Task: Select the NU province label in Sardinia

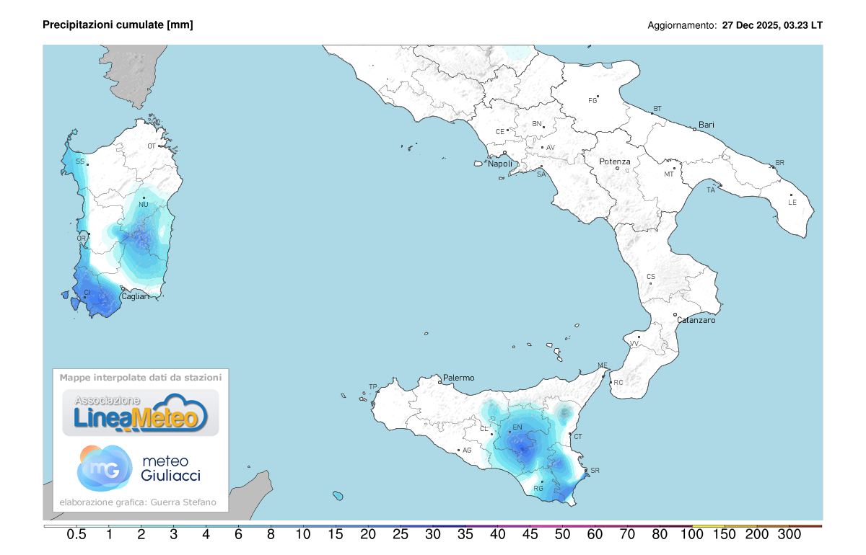Action: (x=143, y=205)
